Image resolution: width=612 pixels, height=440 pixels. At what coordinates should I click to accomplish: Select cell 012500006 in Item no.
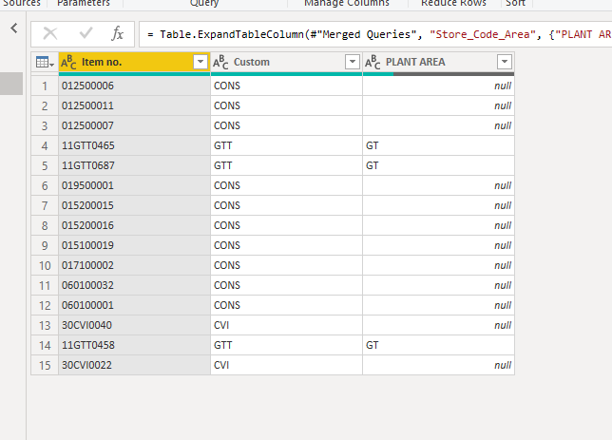pyautogui.click(x=134, y=86)
